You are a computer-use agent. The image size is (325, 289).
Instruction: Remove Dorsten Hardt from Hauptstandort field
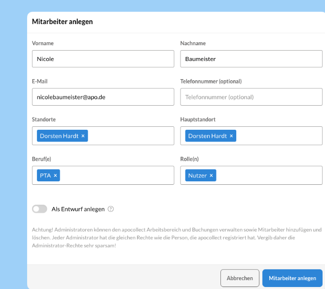(x=231, y=136)
